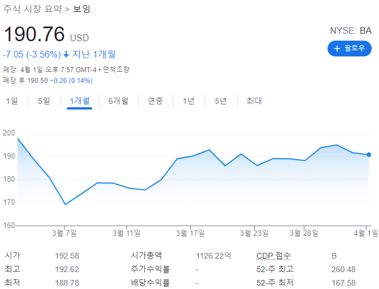This screenshot has height=289, width=379.
Task: Click the chart's end-point dot at 4월 1일
Action: click(x=369, y=155)
